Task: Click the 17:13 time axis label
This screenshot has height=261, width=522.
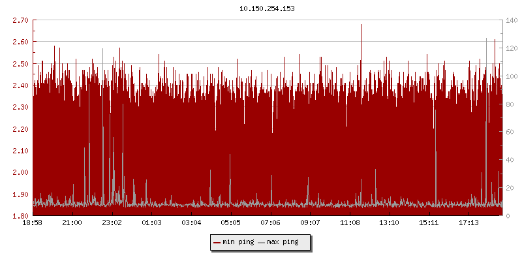Action: [x=468, y=223]
